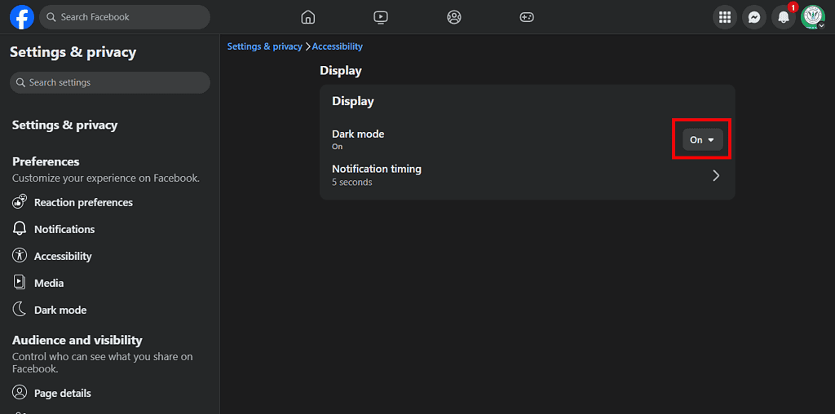Click the Audience and visibility heading

coord(77,340)
